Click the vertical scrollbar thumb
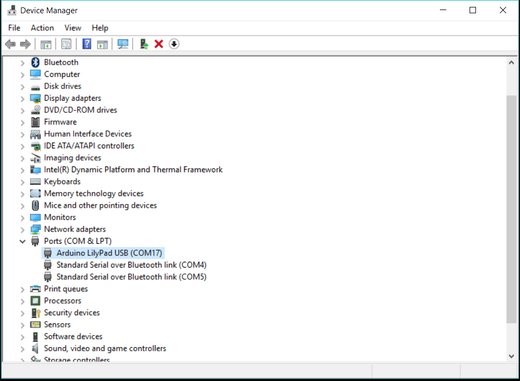Viewport: 520px width, 381px height. [512, 209]
